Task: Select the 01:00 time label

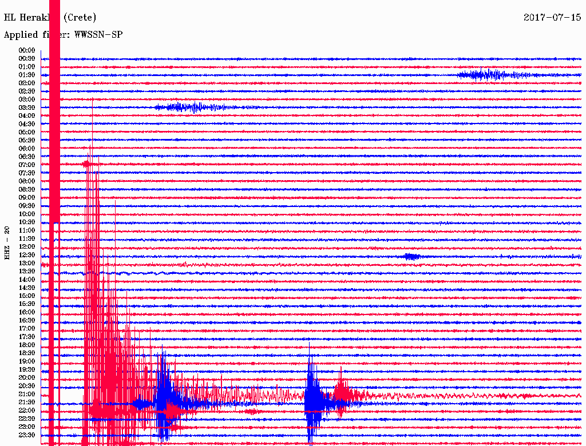Action: 26,66
